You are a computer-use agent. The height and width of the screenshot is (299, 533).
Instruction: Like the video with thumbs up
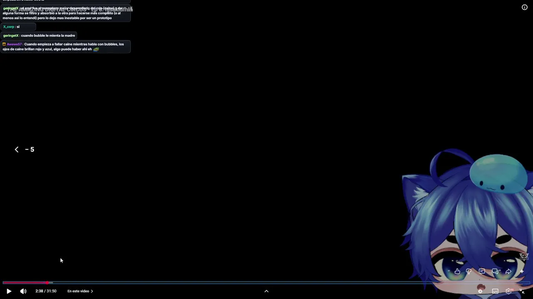click(x=457, y=271)
